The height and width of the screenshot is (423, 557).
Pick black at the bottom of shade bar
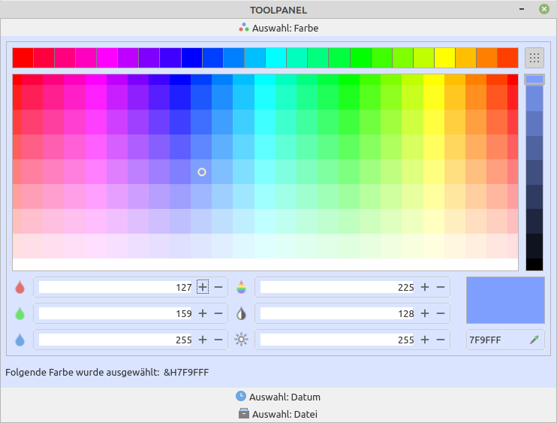click(x=534, y=264)
